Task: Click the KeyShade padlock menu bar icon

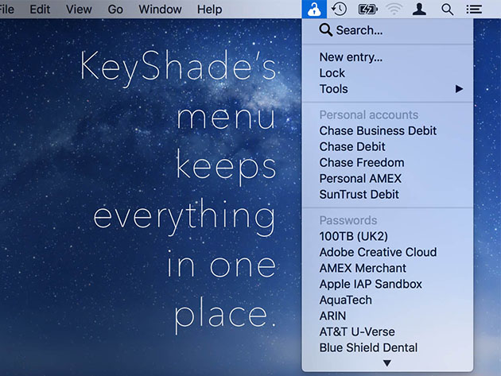Action: 314,10
